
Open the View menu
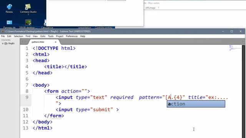(x=35, y=36)
